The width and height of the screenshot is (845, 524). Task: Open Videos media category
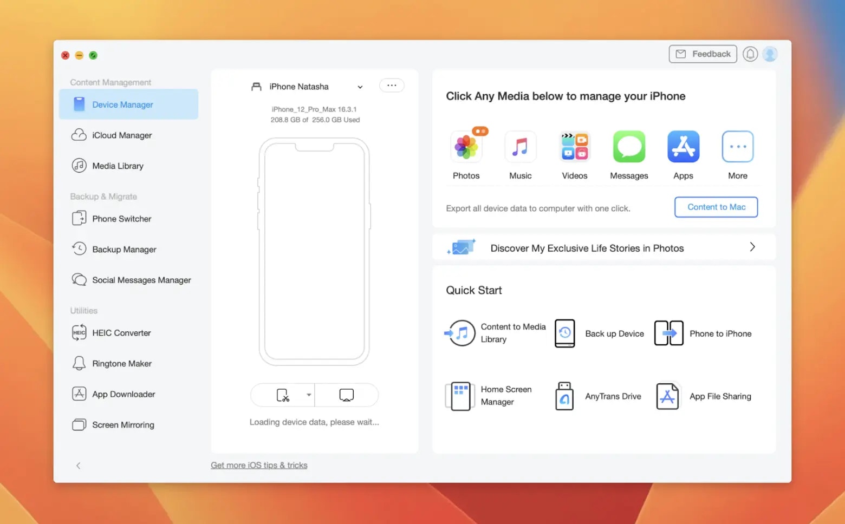pos(574,147)
